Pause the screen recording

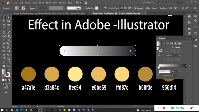coord(160,108)
